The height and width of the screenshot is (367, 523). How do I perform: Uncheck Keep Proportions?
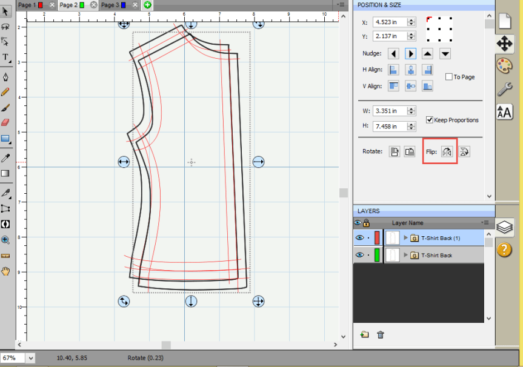[430, 120]
